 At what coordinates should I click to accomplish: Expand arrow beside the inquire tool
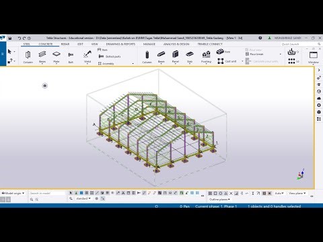pos(15,61)
